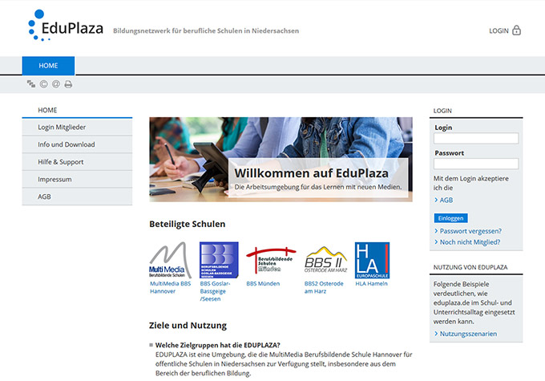Open the BBS Goslar-Baßgeige logo

point(219,260)
